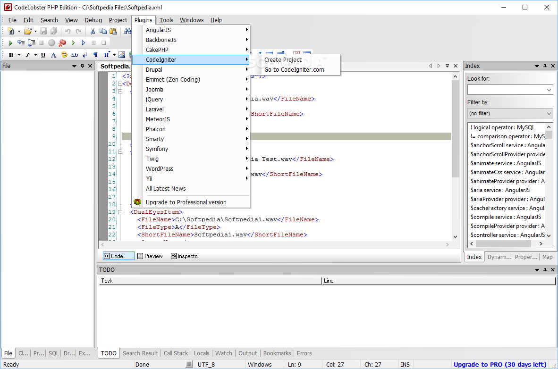
Task: Click the Step Into debug icon
Action: pyautogui.click(x=21, y=43)
